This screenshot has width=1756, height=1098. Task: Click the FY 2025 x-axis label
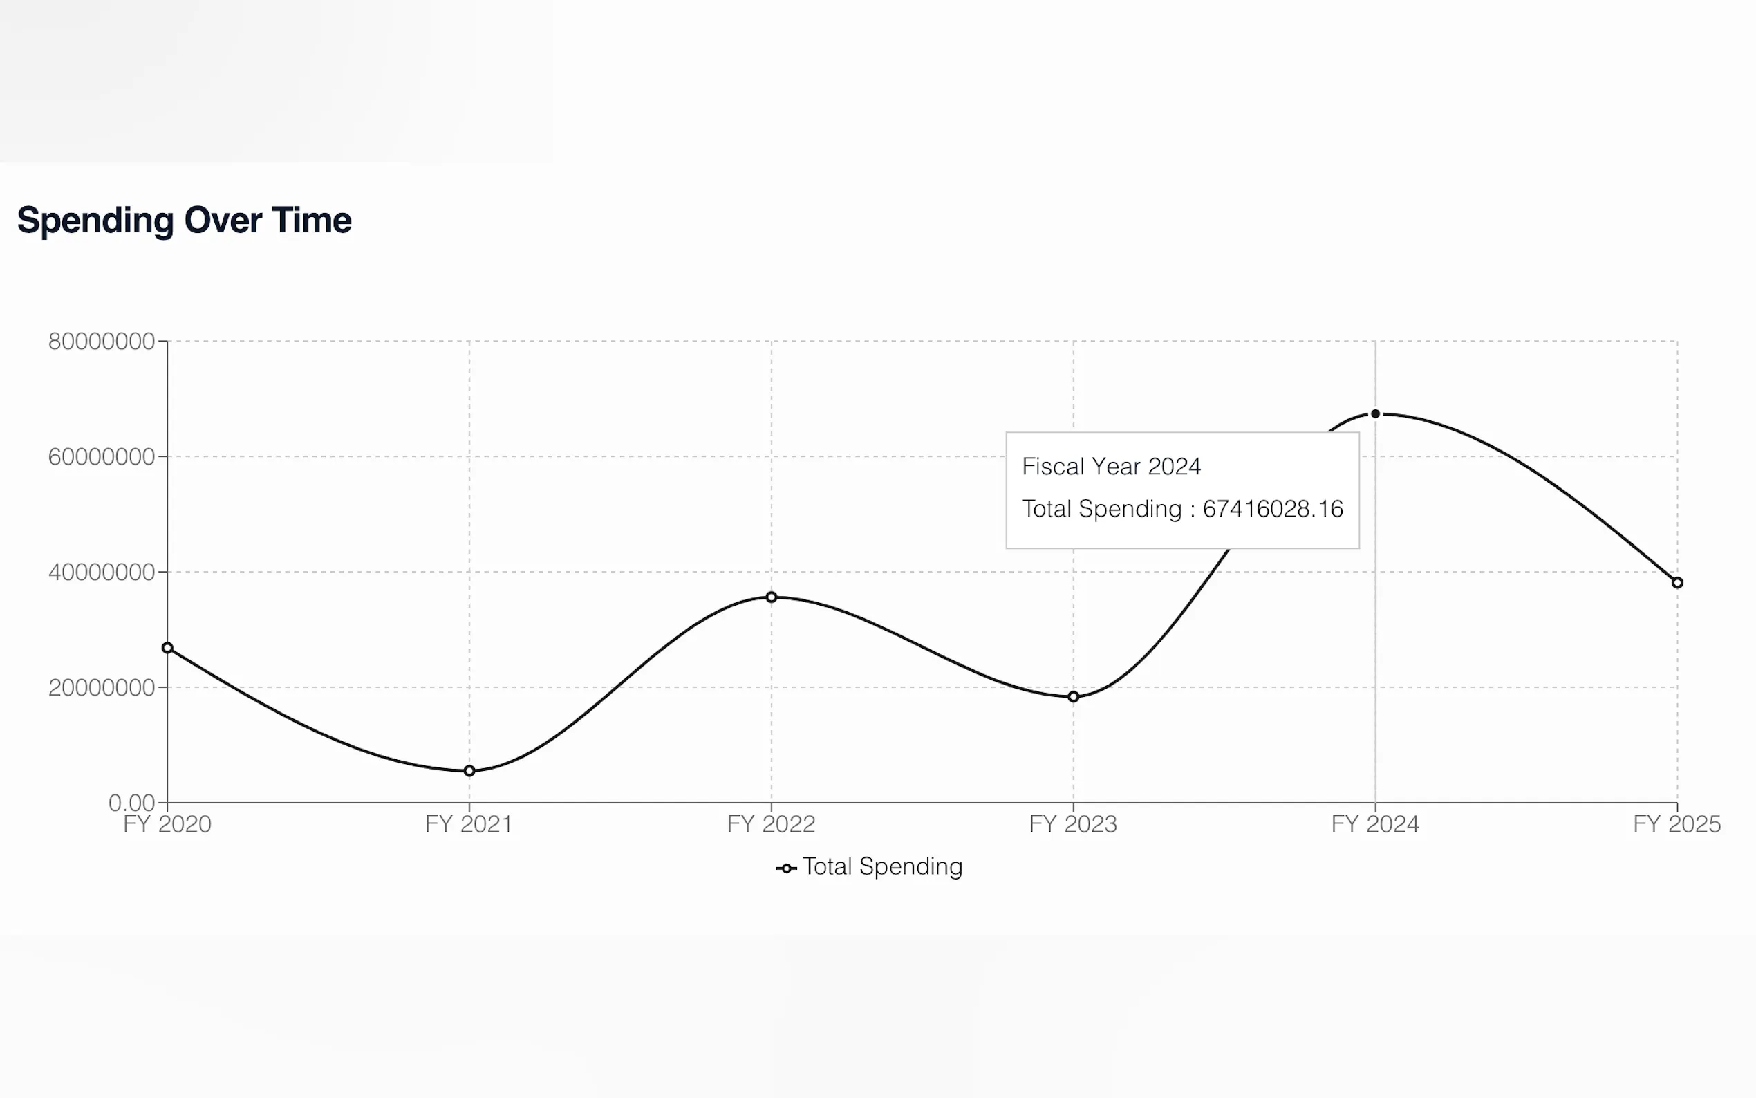click(x=1677, y=824)
